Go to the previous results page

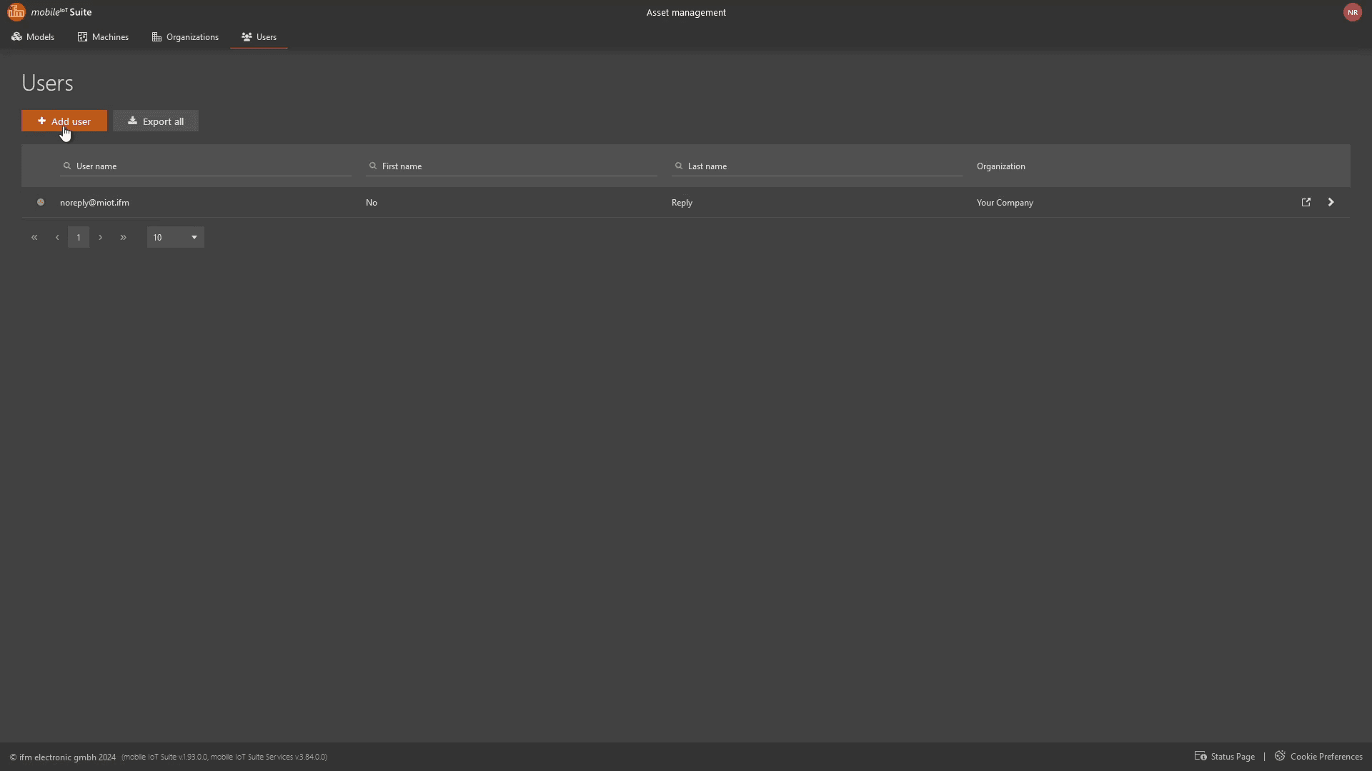point(57,238)
